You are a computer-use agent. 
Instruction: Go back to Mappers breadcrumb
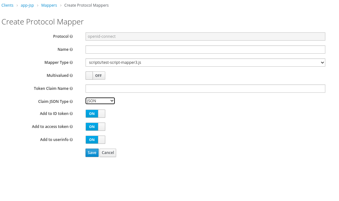click(x=49, y=5)
